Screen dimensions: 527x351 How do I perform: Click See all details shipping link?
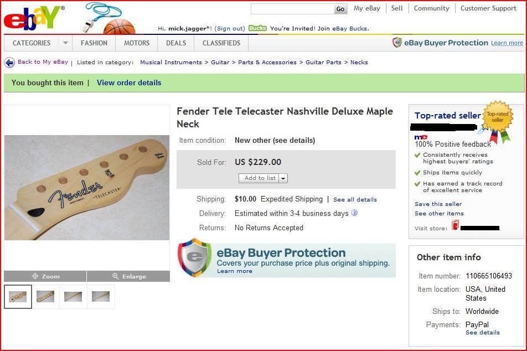[355, 199]
